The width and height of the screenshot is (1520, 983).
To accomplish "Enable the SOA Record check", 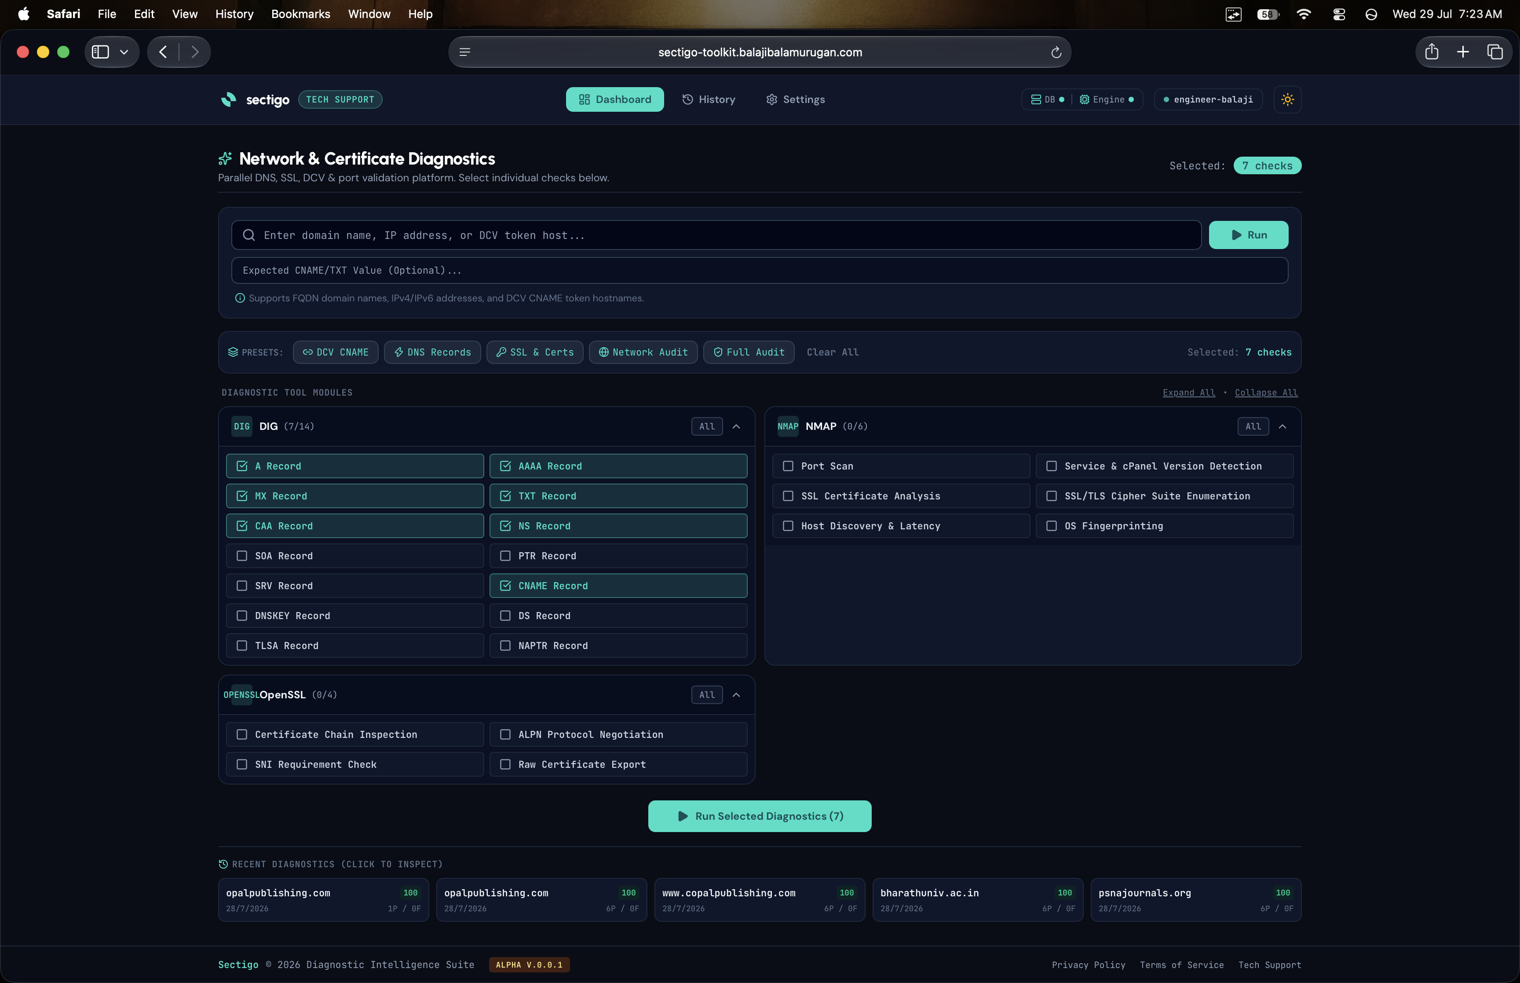I will tap(242, 556).
